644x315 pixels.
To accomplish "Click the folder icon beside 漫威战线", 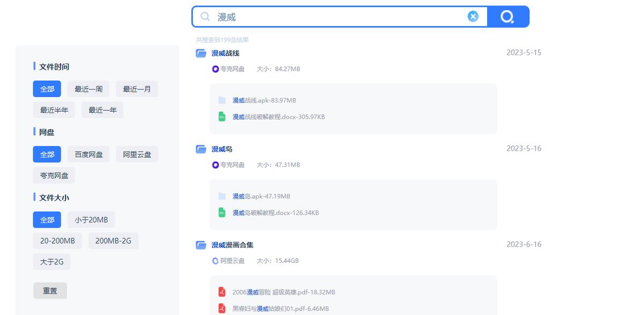I will pyautogui.click(x=201, y=53).
